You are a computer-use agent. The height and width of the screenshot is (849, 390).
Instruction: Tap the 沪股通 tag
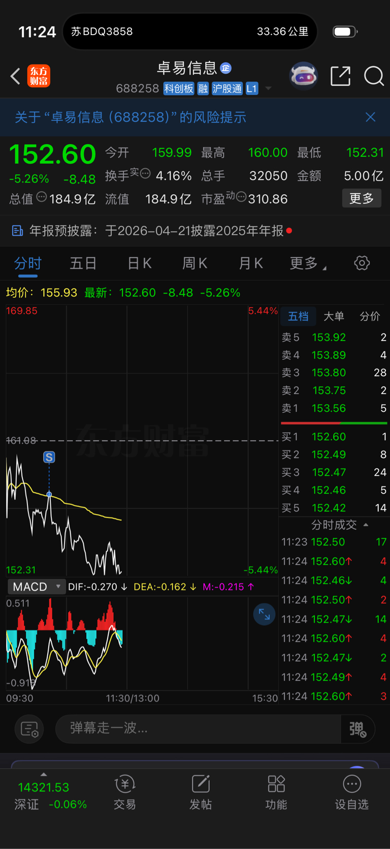[x=227, y=88]
